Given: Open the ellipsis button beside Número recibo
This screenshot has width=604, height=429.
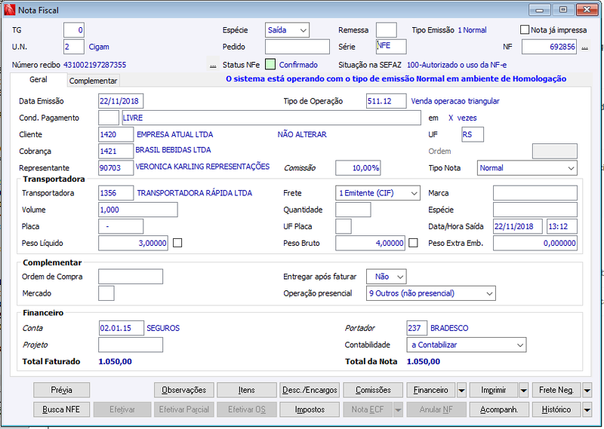Looking at the screenshot, I should pyautogui.click(x=213, y=66).
